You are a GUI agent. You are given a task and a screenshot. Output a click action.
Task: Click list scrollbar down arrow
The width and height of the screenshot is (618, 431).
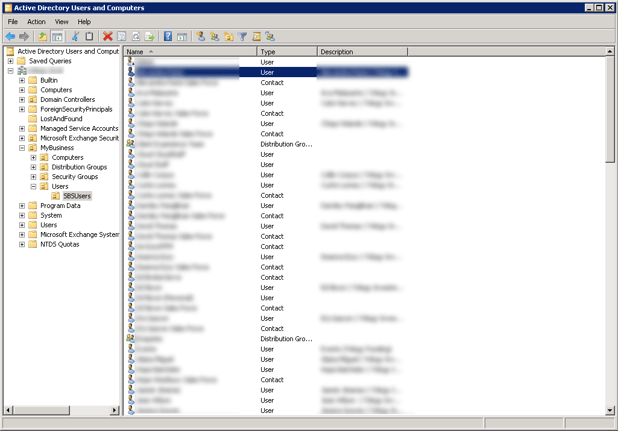pos(610,410)
